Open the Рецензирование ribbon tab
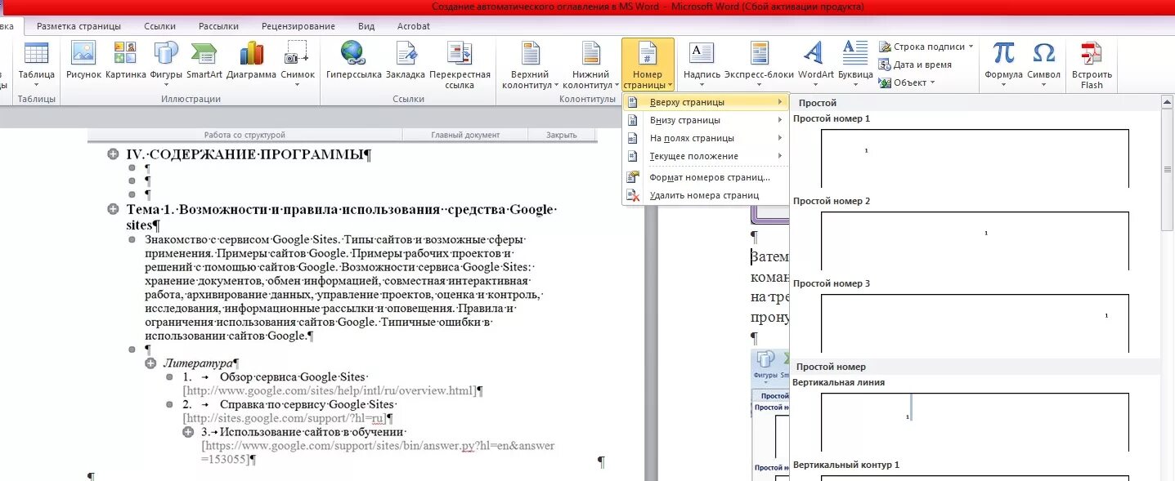Screen dimensions: 1175x481 pyautogui.click(x=298, y=26)
